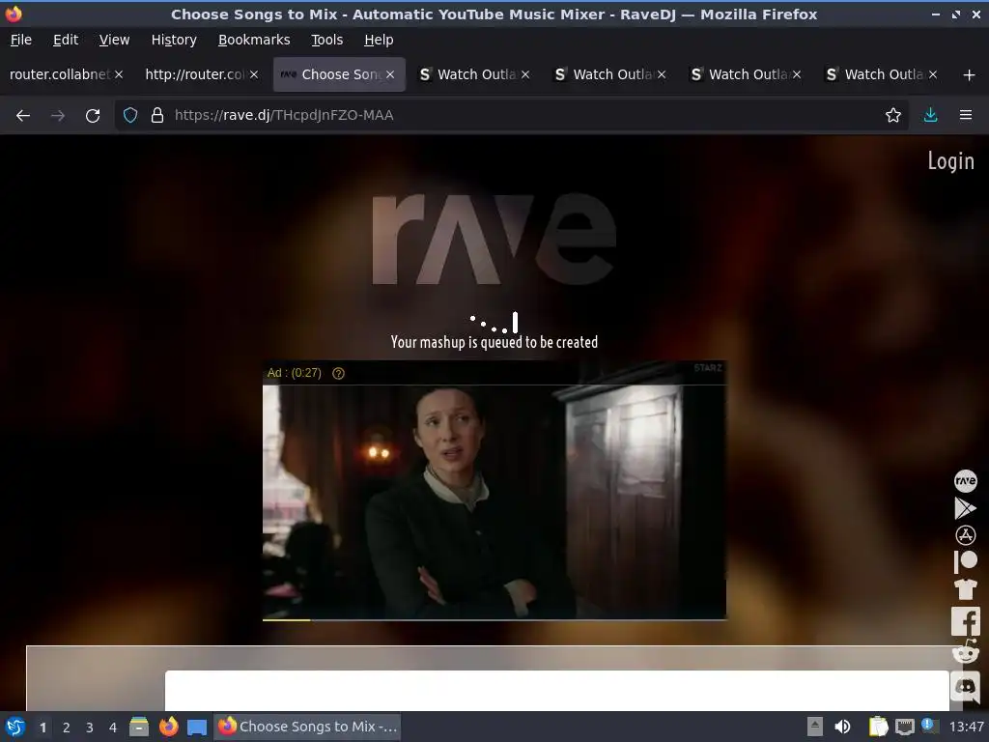Open a new browser tab
This screenshot has height=742, width=989.
tap(969, 75)
